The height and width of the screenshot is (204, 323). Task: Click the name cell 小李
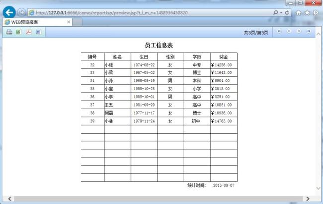pos(117,97)
